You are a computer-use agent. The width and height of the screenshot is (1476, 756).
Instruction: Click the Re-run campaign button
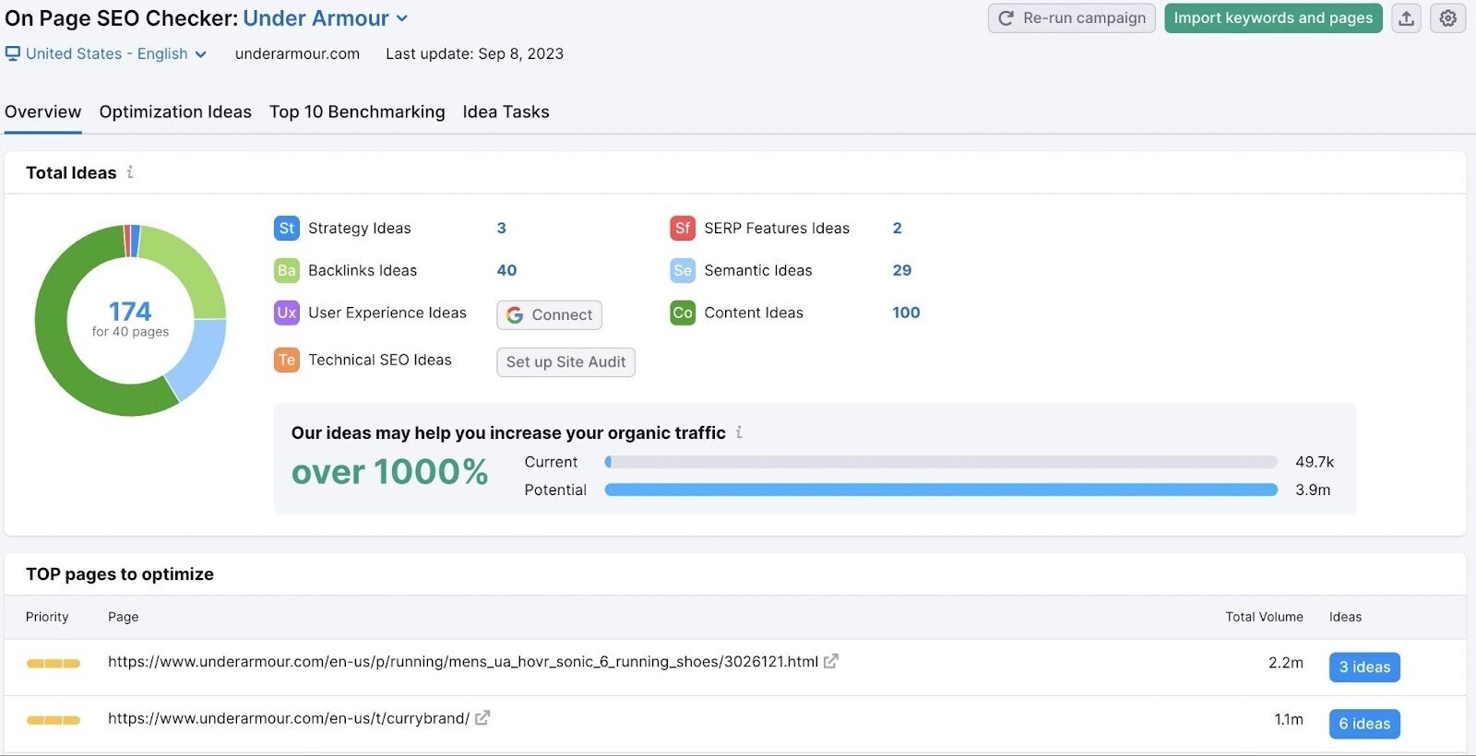(x=1072, y=18)
